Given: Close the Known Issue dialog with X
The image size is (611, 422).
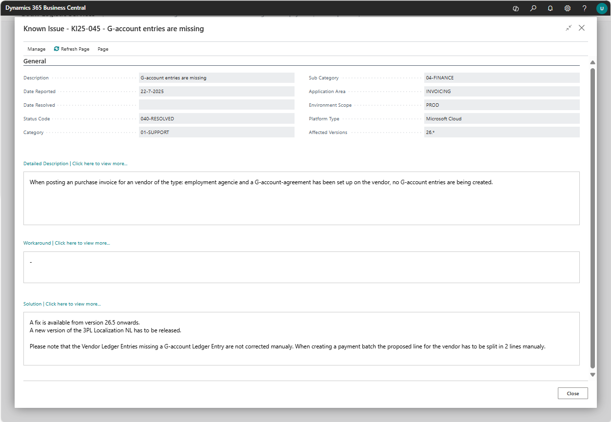Looking at the screenshot, I should (582, 28).
